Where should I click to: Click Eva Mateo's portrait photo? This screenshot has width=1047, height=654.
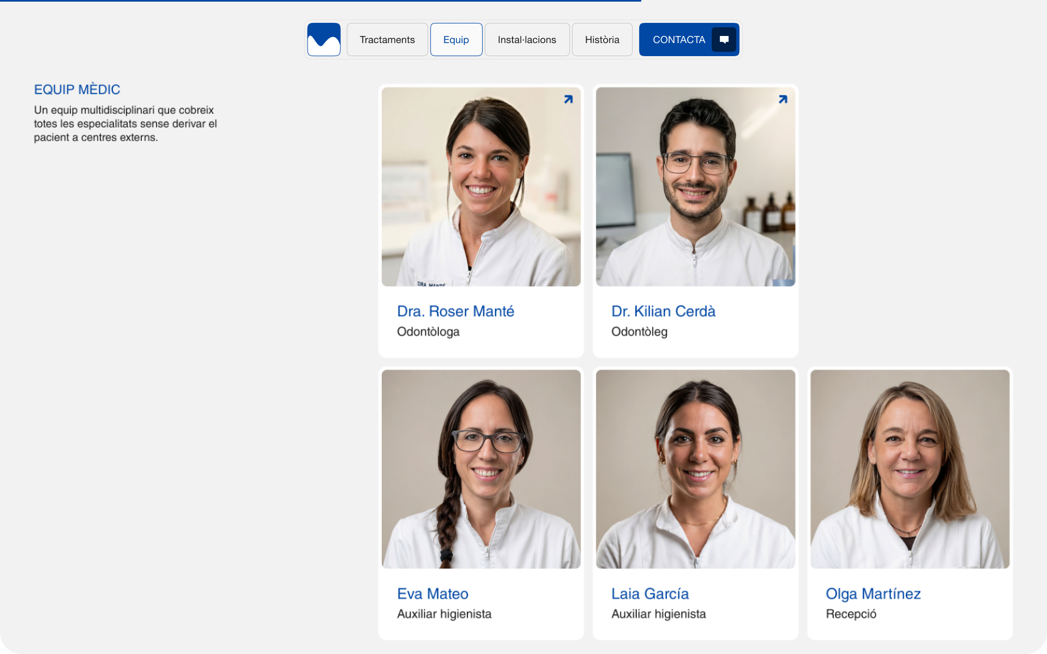pos(481,469)
